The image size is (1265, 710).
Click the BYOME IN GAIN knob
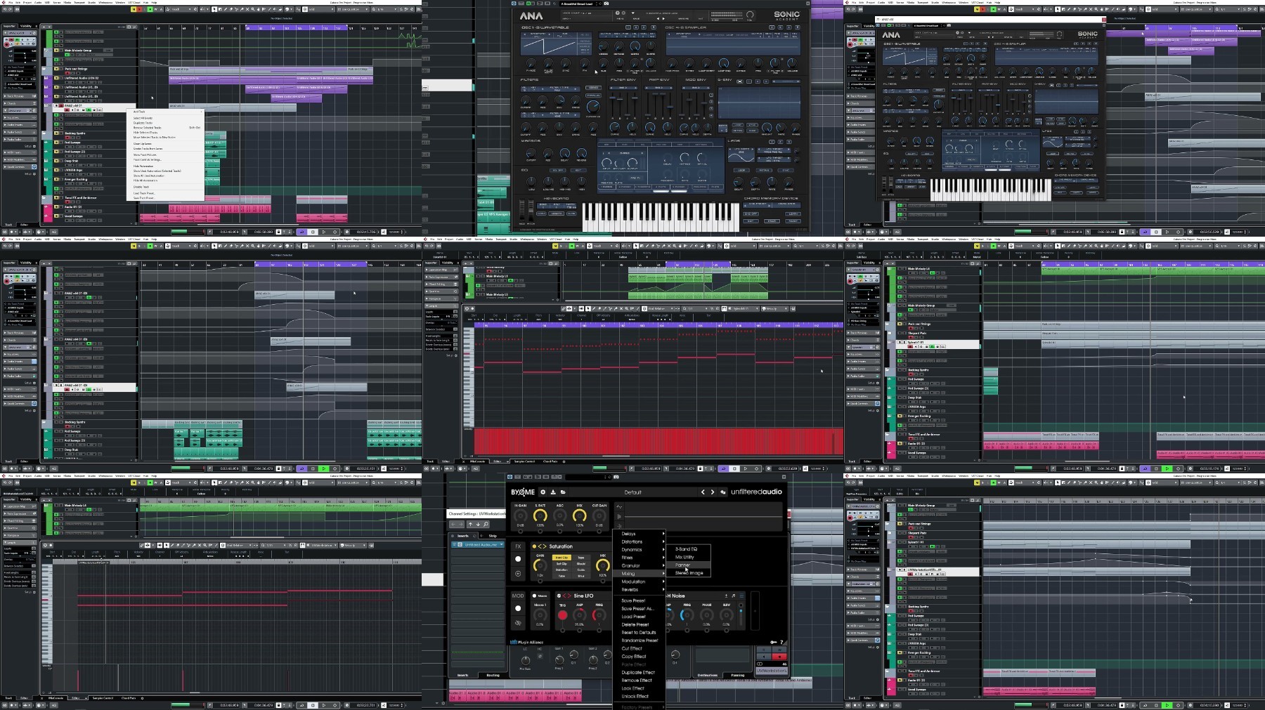click(521, 515)
